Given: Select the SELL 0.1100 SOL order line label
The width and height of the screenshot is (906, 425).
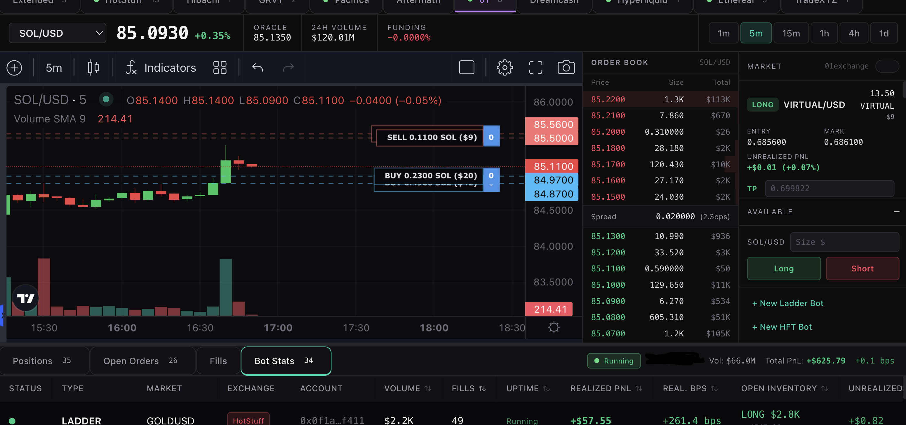Looking at the screenshot, I should pyautogui.click(x=430, y=137).
